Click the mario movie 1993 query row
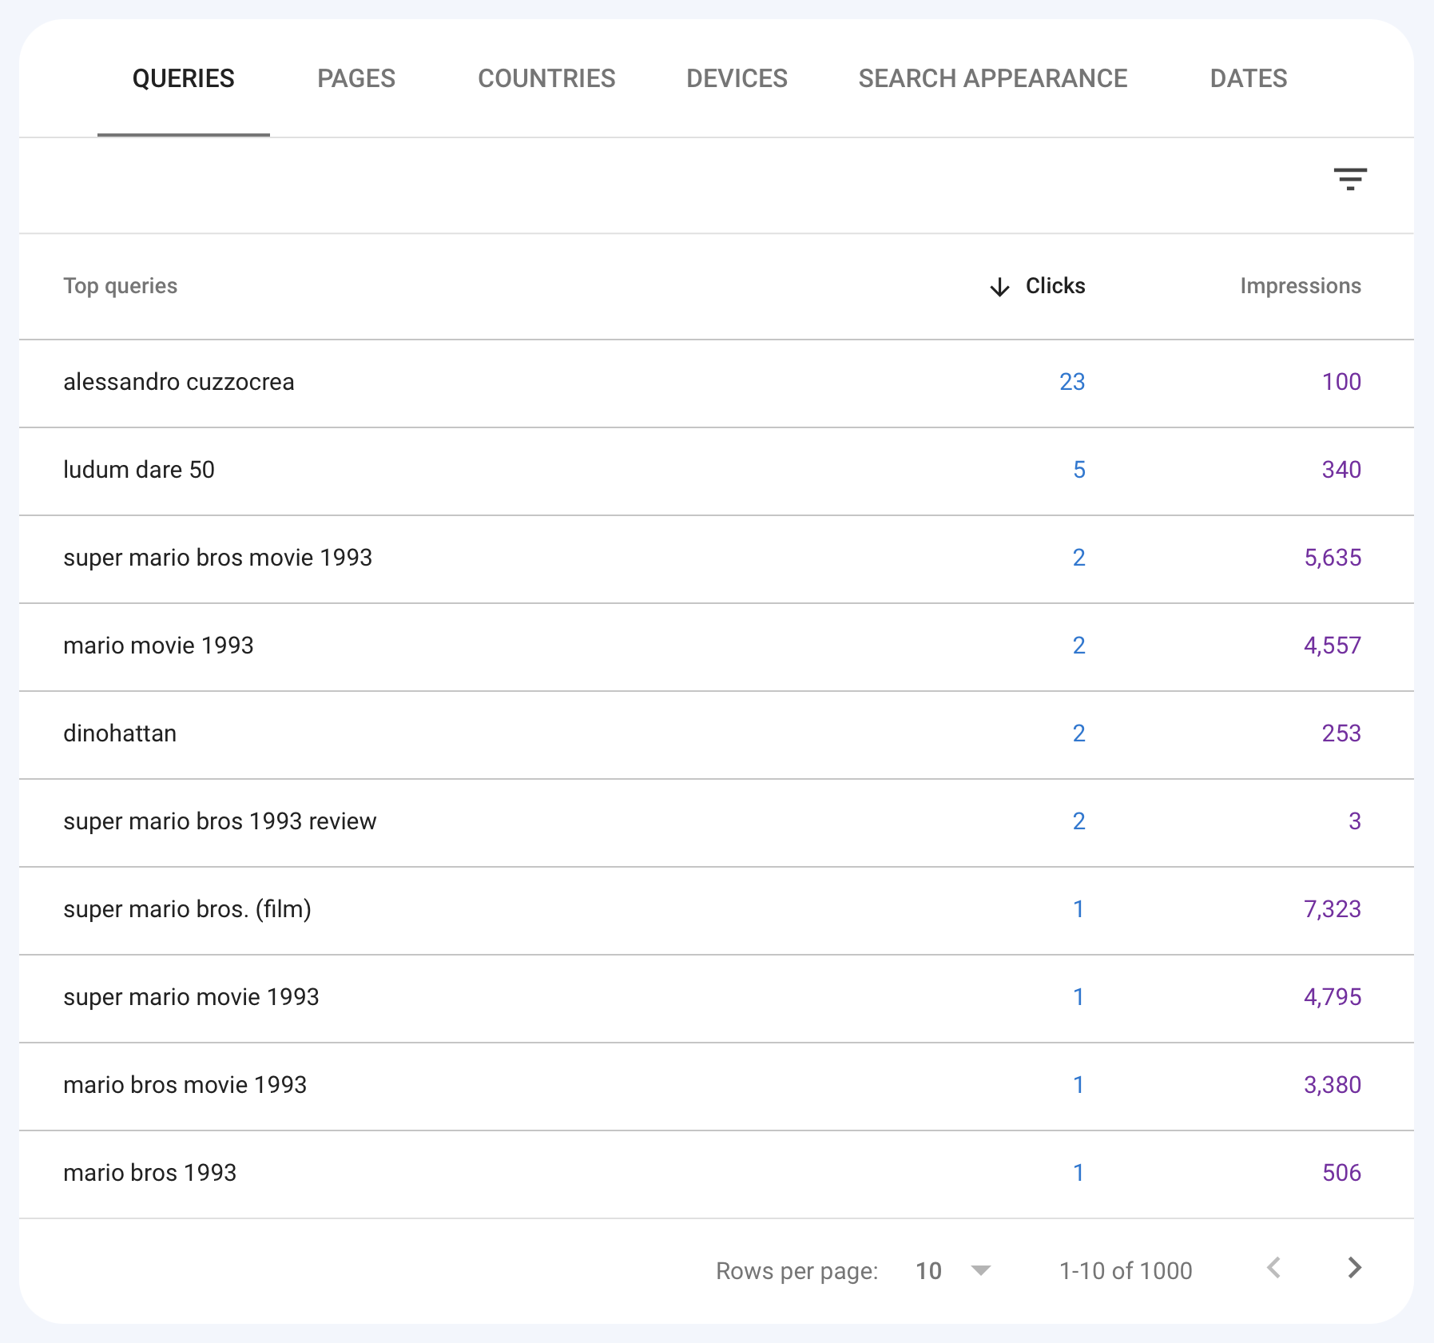Screen dimensions: 1434x1343 coord(158,646)
